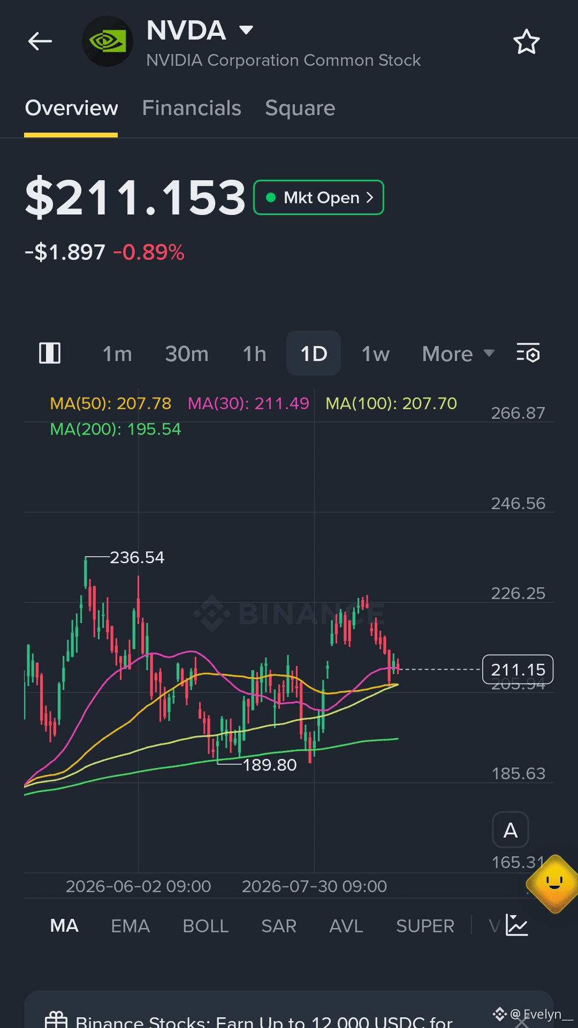
Task: Open the floating smiley assistant icon
Action: 554,883
